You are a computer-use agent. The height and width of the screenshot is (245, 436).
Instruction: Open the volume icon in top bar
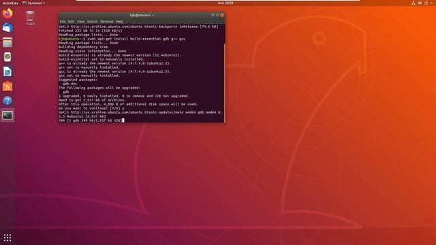click(420, 3)
